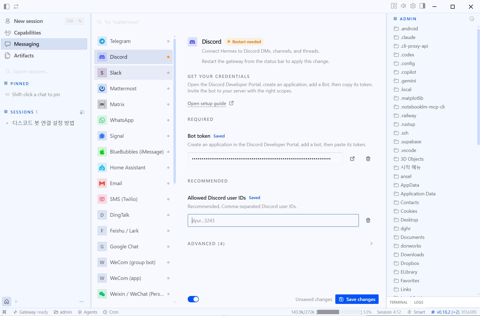Select Feishu / Lark in platform list

[133, 231]
